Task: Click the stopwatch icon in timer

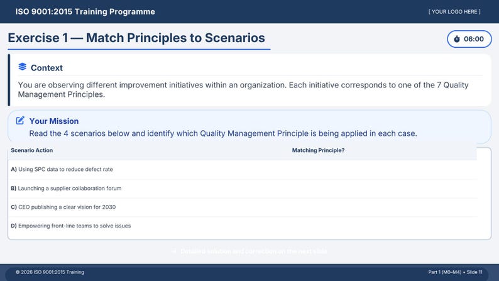Action: [x=457, y=39]
